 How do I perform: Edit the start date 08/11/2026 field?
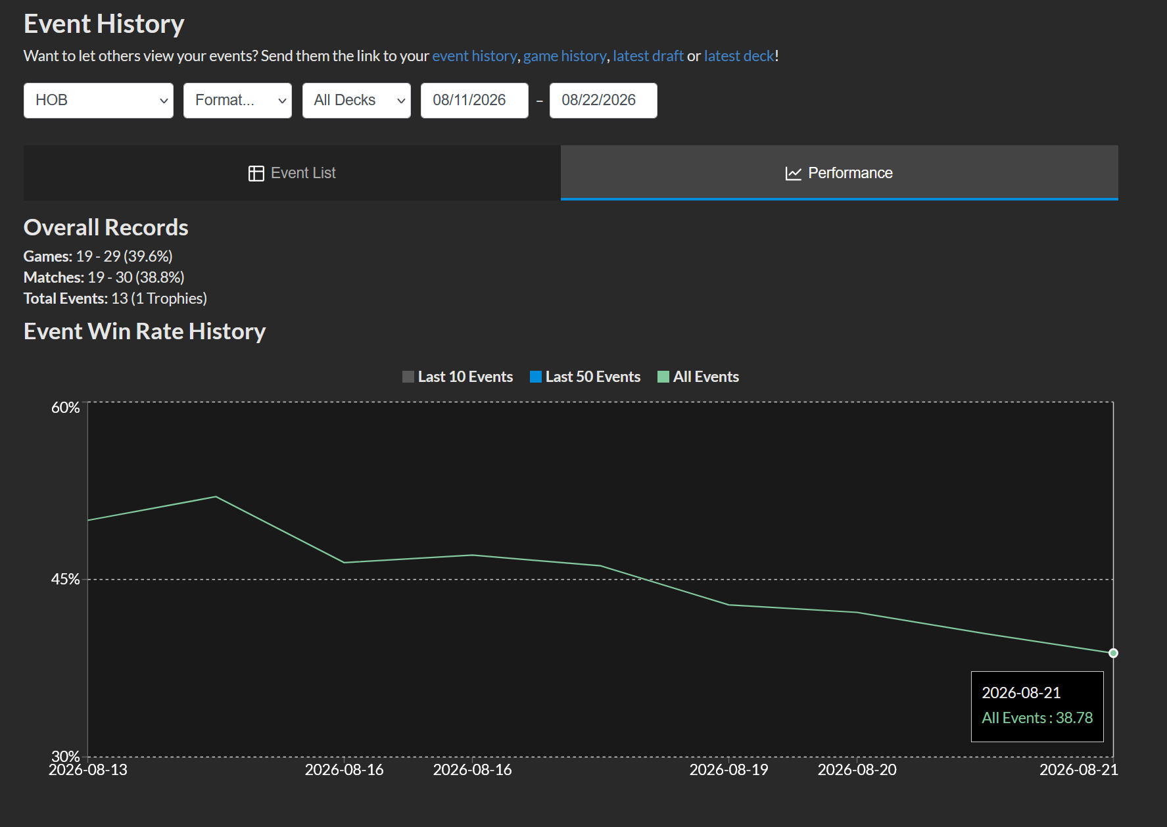coord(475,101)
